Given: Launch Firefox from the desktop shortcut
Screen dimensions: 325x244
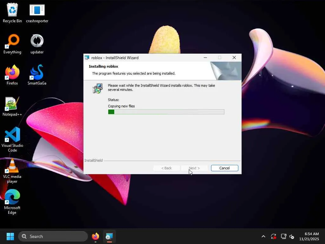Looking at the screenshot, I should tap(12, 75).
